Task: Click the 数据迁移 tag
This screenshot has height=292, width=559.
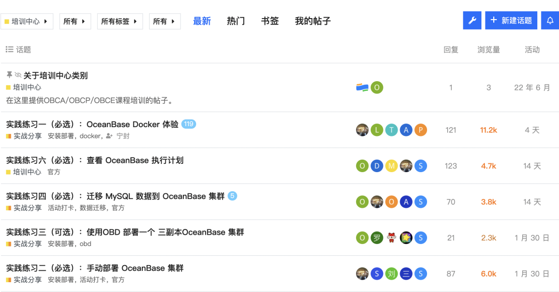Action: click(93, 208)
